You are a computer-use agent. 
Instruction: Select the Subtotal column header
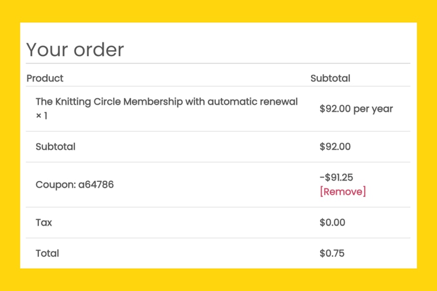tap(330, 78)
